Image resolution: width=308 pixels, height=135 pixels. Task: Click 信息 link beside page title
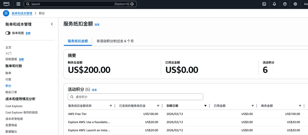point(97,25)
